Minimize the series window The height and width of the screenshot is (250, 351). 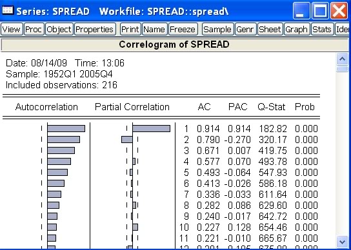click(x=301, y=11)
